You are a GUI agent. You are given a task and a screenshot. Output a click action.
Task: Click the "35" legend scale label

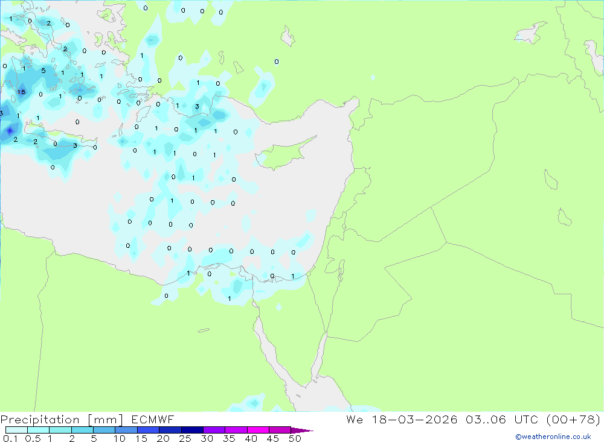pos(229,438)
